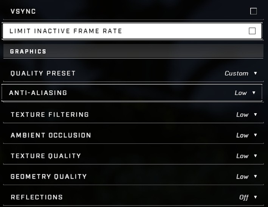Click the Reflections Off value
The image size is (268, 207).
(244, 197)
